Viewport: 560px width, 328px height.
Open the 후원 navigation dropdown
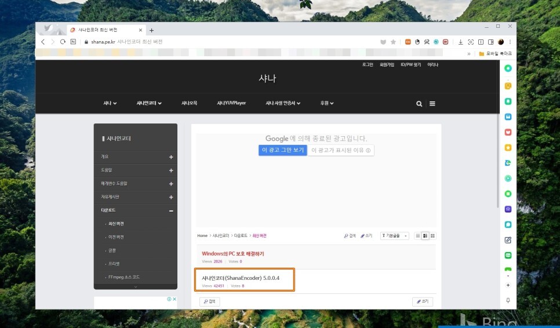click(x=327, y=103)
